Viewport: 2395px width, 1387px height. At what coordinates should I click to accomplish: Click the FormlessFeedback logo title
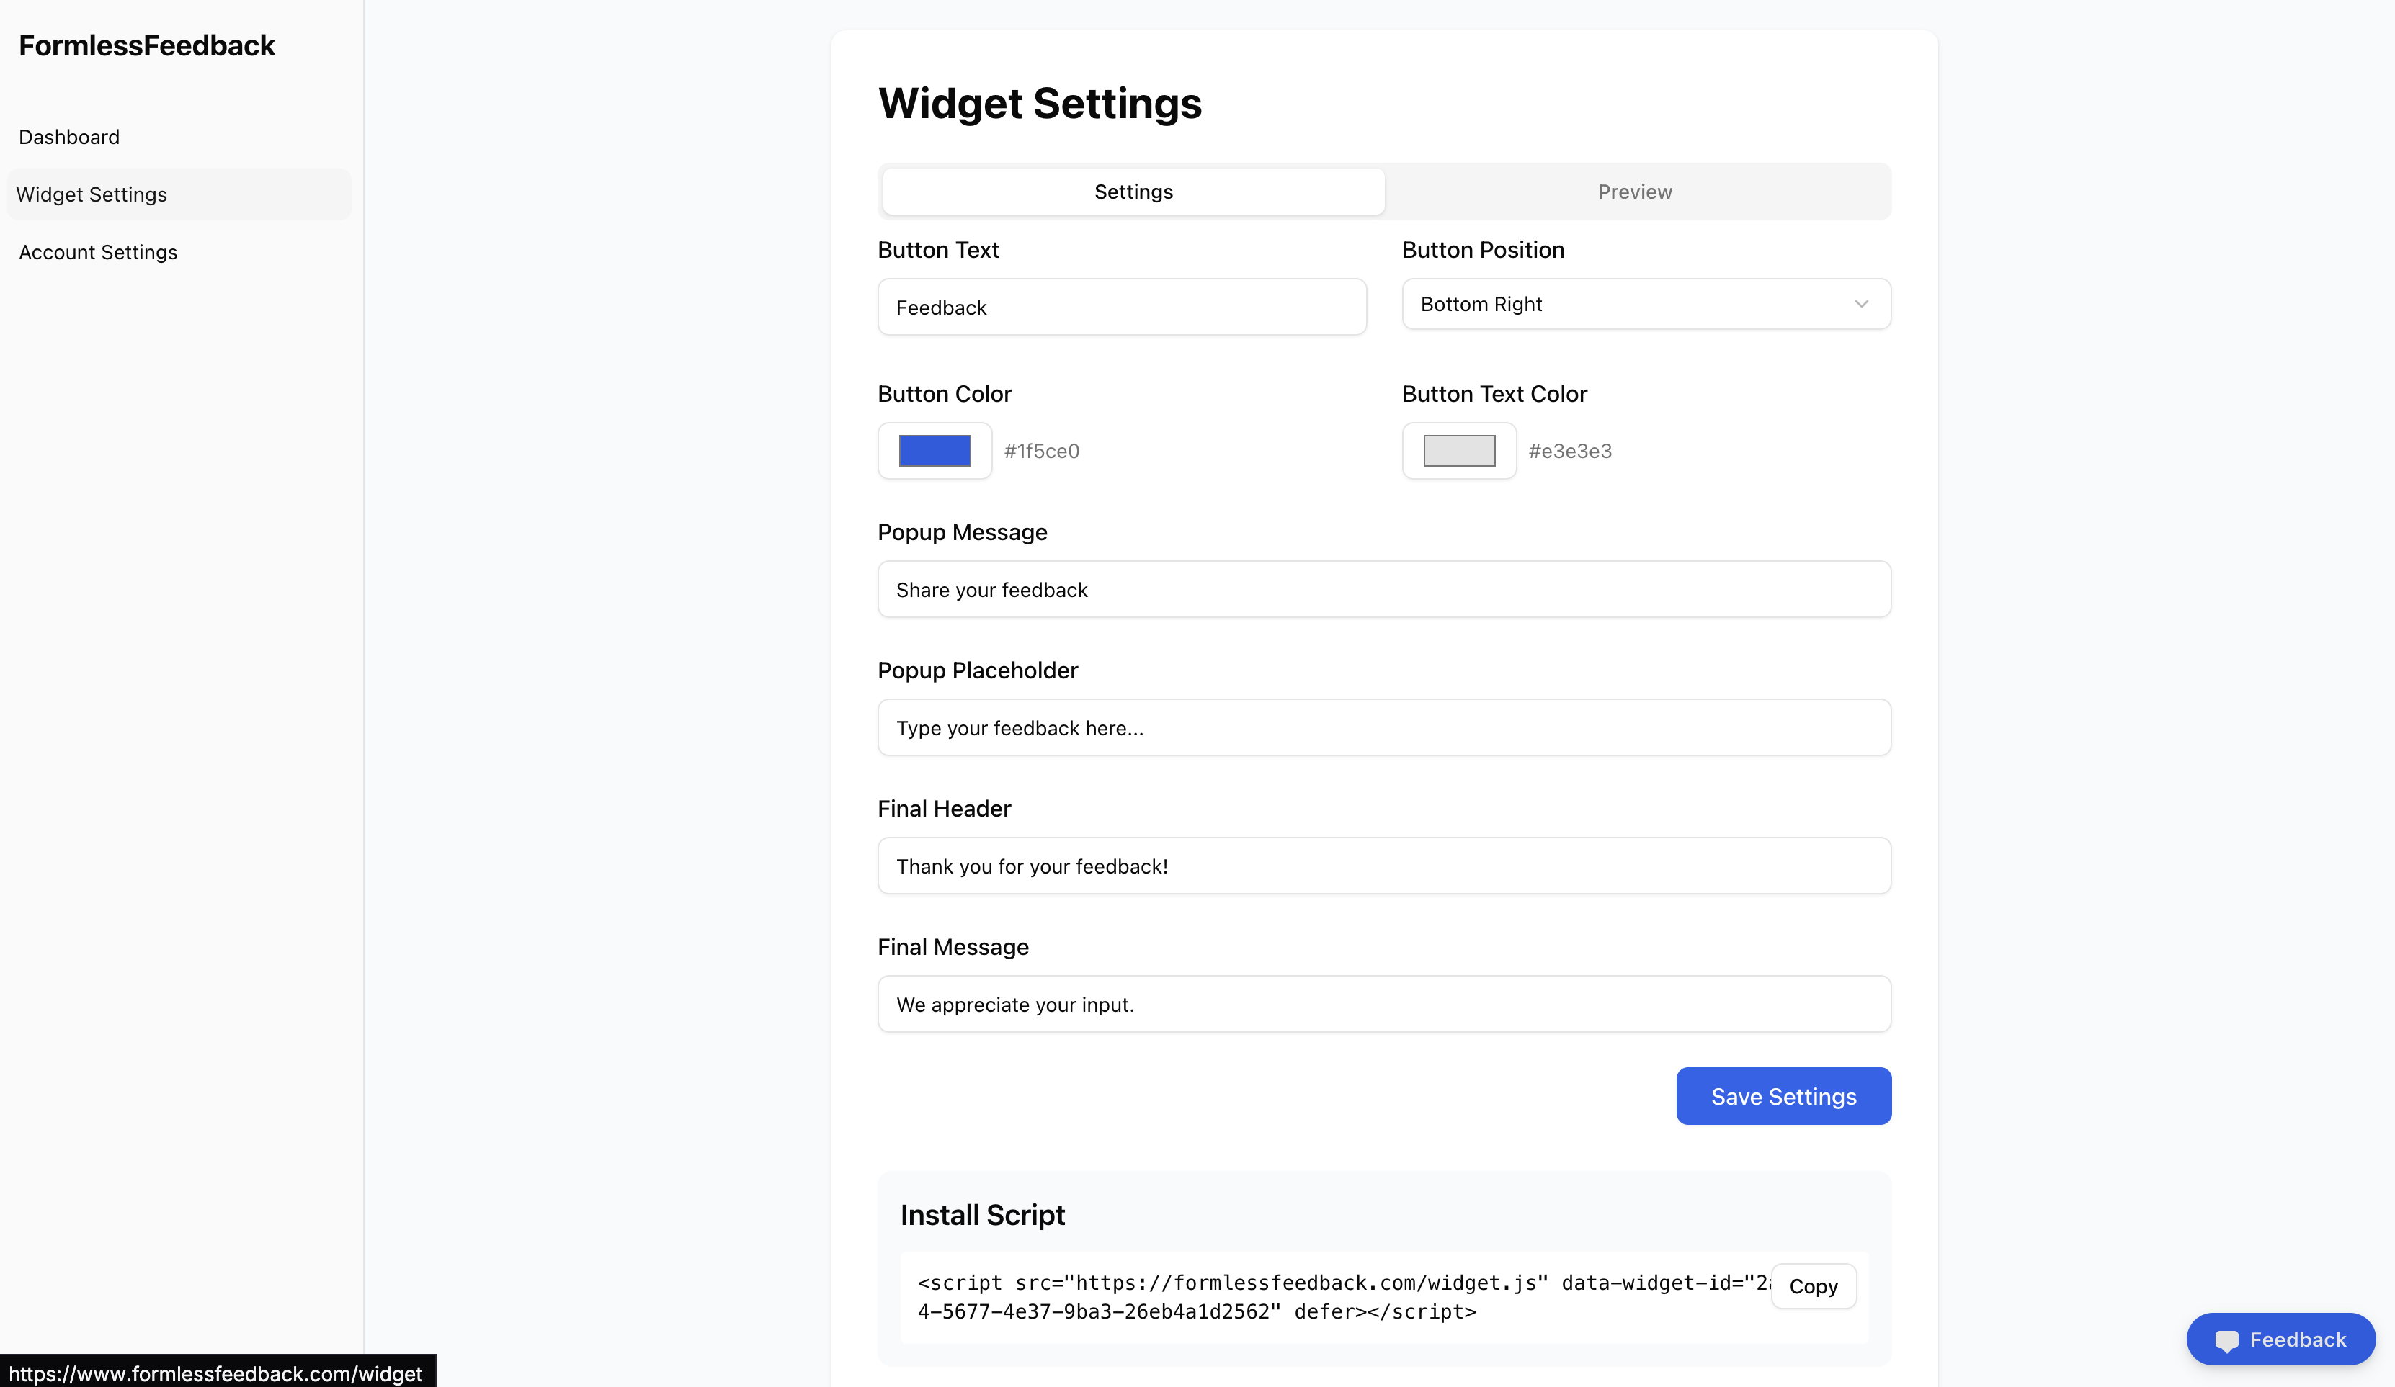[147, 45]
